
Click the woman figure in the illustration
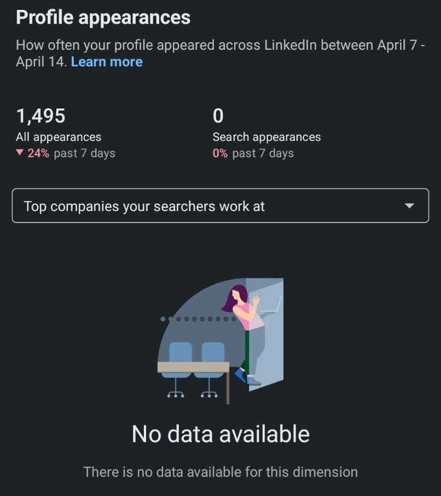[243, 323]
